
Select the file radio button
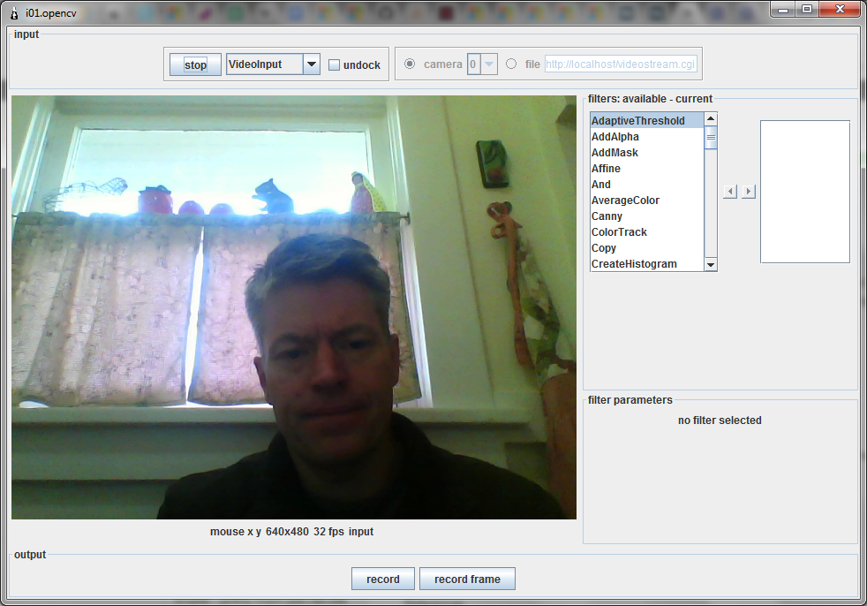(x=511, y=64)
